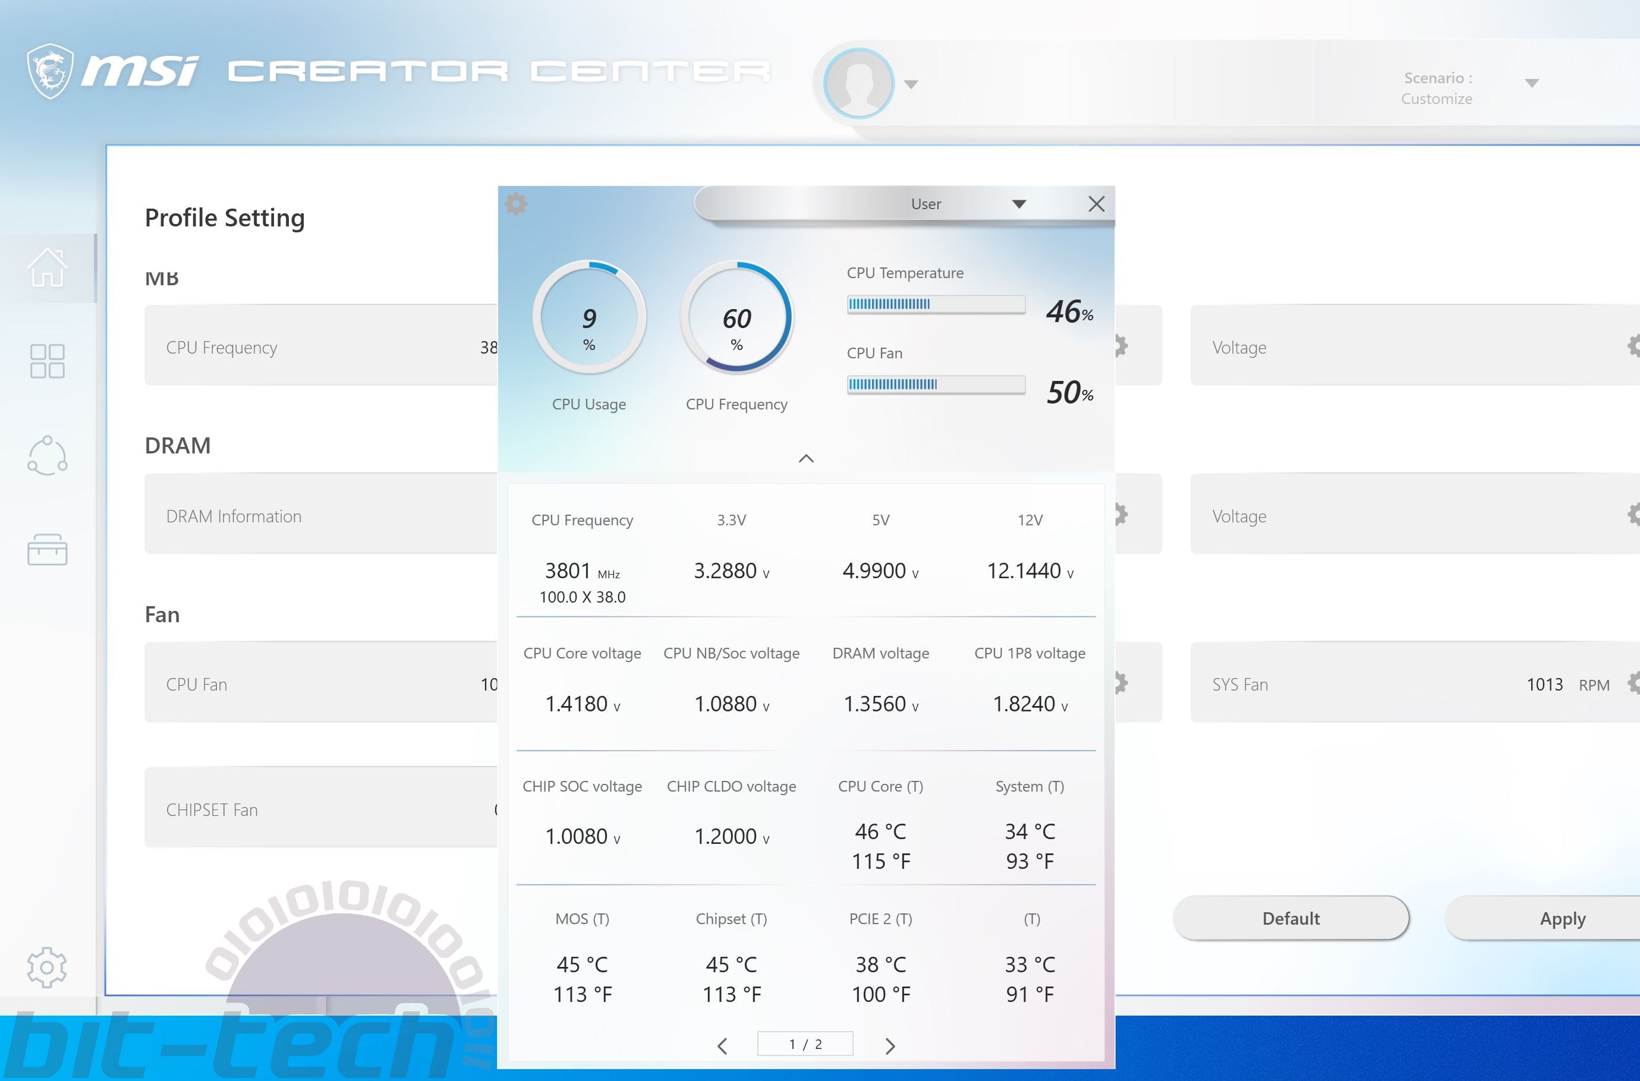1640x1081 pixels.
Task: Select the CPU Frequency profile row
Action: 320,345
